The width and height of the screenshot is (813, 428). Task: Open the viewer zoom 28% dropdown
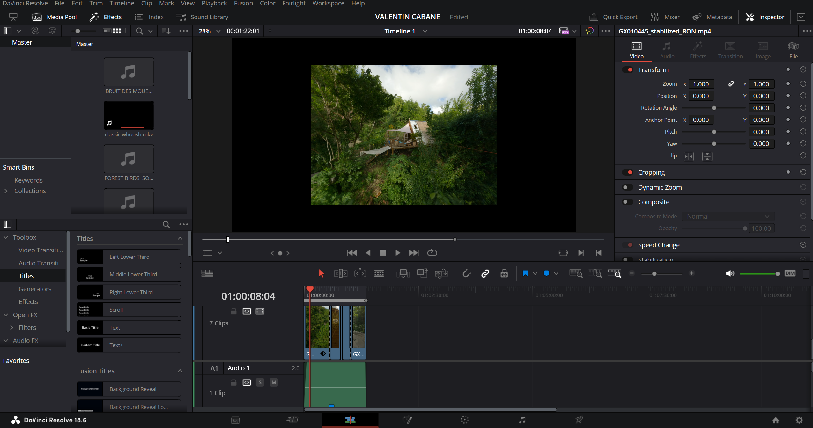pyautogui.click(x=210, y=31)
